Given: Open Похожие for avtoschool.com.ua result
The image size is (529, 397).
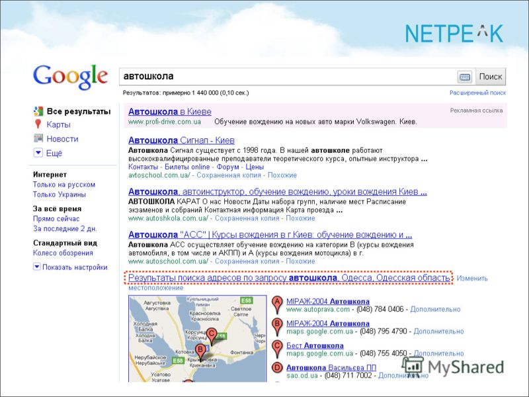Looking at the screenshot, I should pyautogui.click(x=282, y=175).
